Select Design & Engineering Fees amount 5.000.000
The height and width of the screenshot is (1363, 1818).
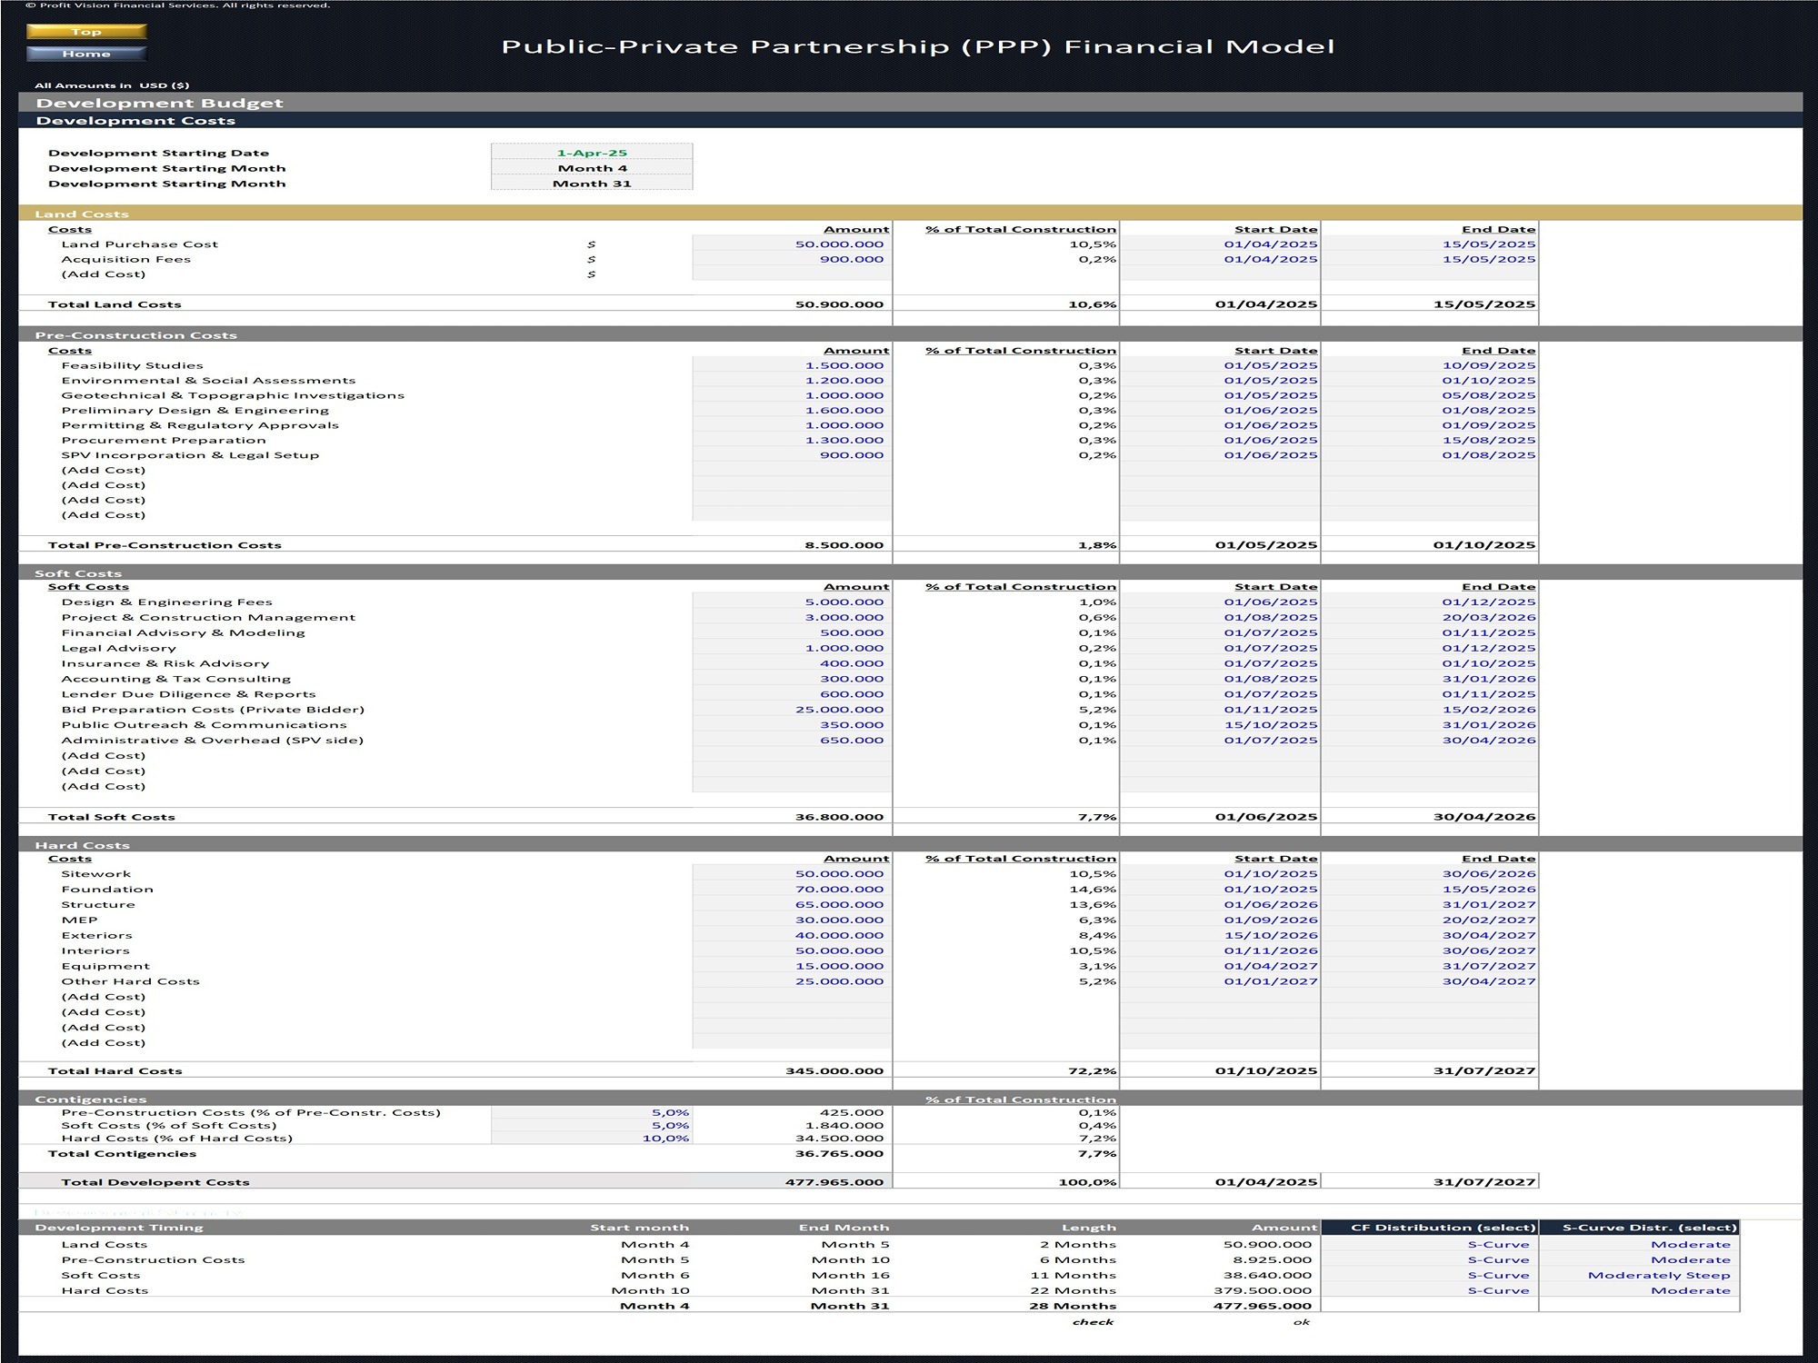click(792, 602)
